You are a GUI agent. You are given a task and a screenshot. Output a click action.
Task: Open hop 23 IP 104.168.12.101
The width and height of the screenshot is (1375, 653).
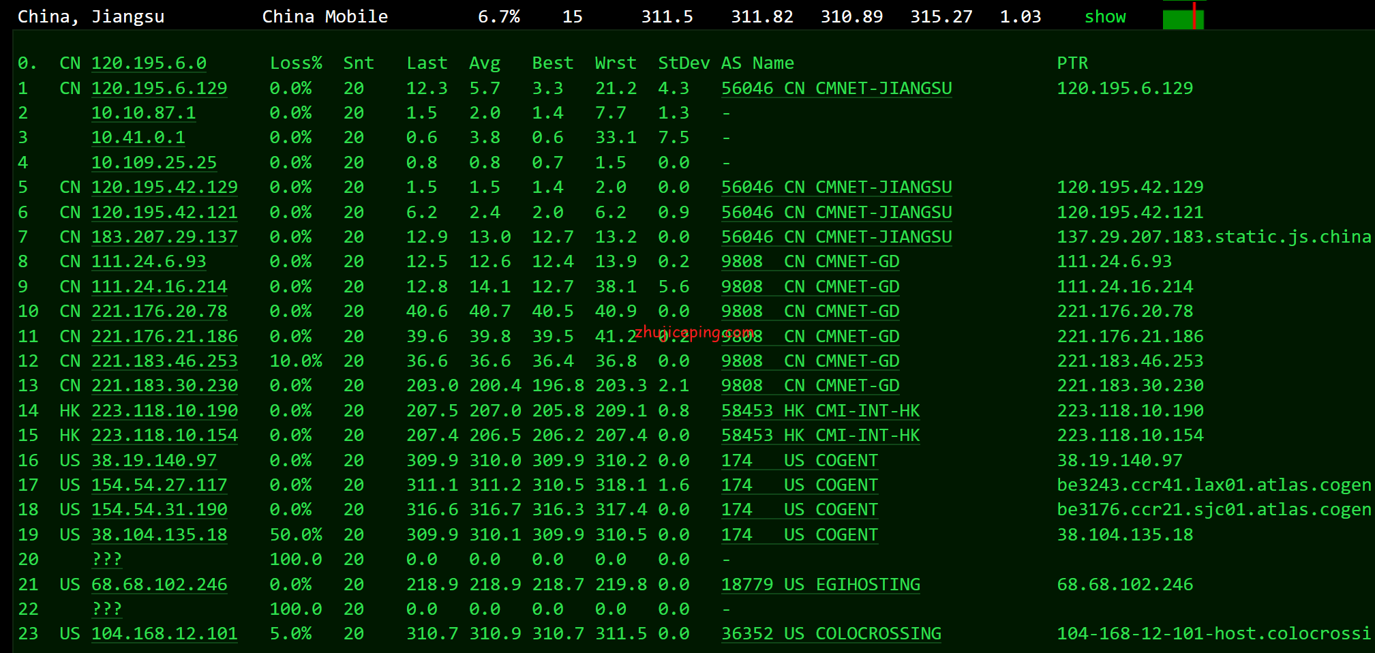[164, 634]
